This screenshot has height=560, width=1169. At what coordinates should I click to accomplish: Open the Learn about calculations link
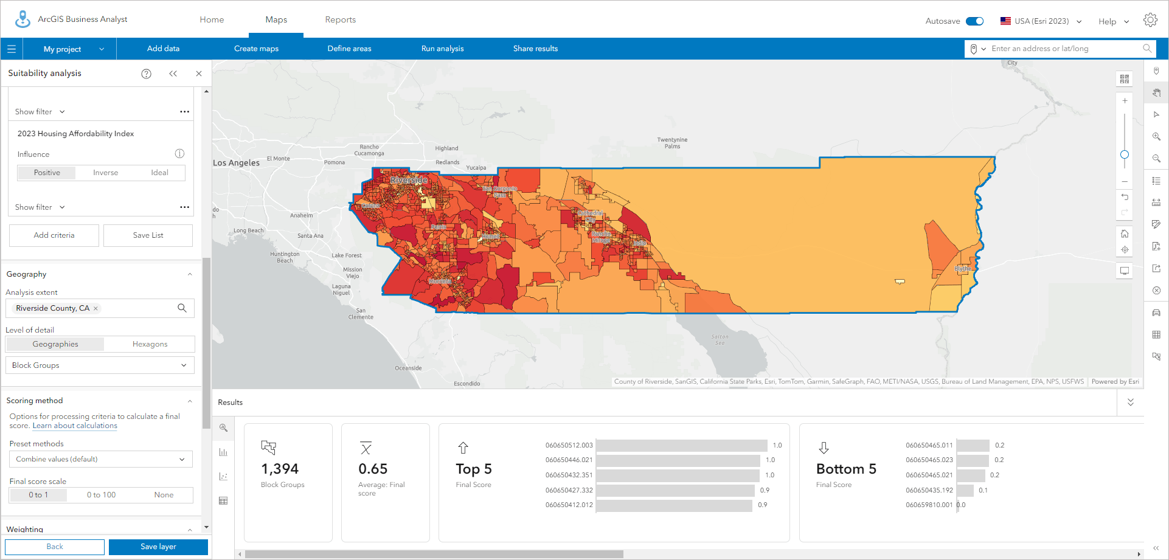coord(74,426)
